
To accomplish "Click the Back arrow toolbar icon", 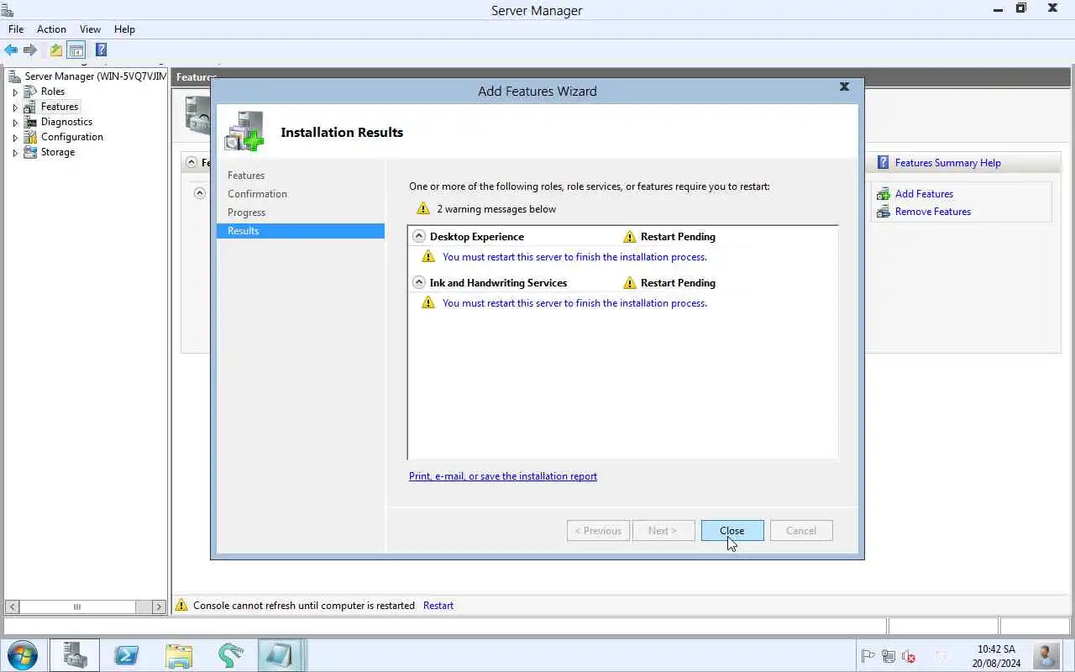I will coord(11,50).
